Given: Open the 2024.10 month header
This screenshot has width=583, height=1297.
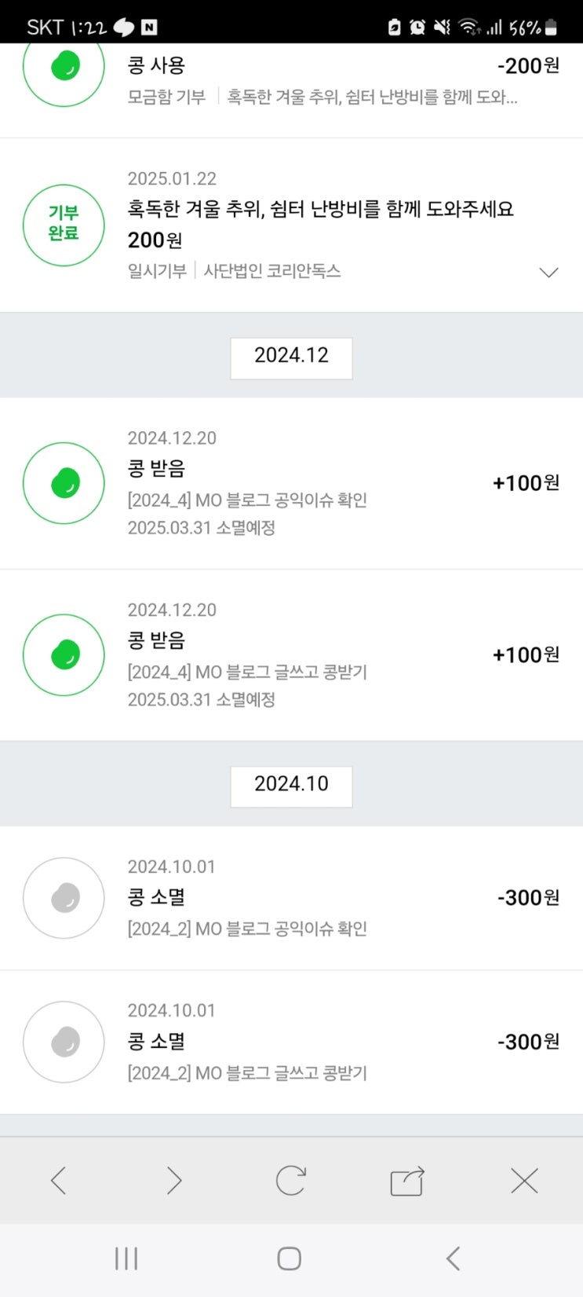Looking at the screenshot, I should click(x=291, y=786).
